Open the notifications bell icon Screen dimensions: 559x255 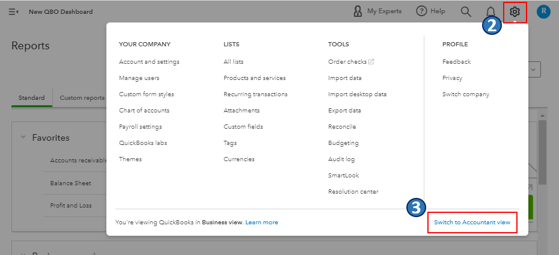[x=491, y=11]
